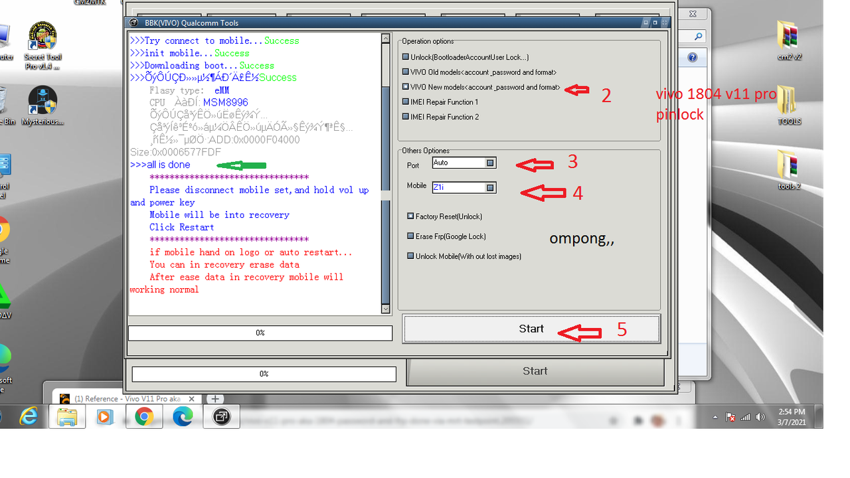Image resolution: width=850 pixels, height=478 pixels.
Task: Enable Erase Frp(Google Lock) checkbox
Action: pyautogui.click(x=410, y=236)
